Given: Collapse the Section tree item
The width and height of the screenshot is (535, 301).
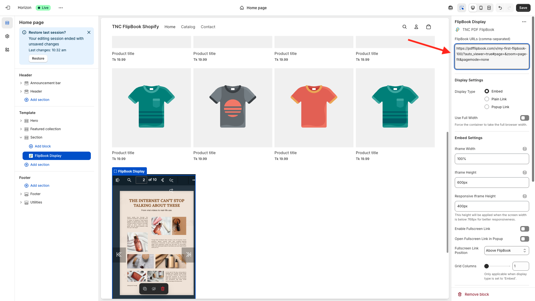Looking at the screenshot, I should click(21, 137).
